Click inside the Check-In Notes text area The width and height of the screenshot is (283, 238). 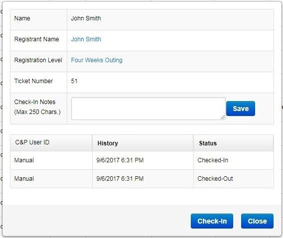pos(148,109)
